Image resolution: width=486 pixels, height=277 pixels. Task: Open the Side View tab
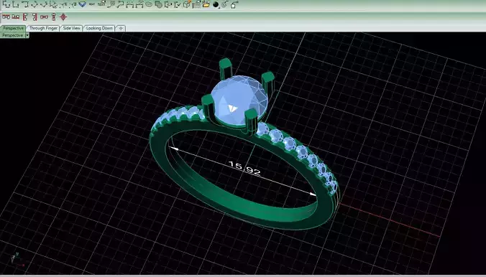coord(72,28)
